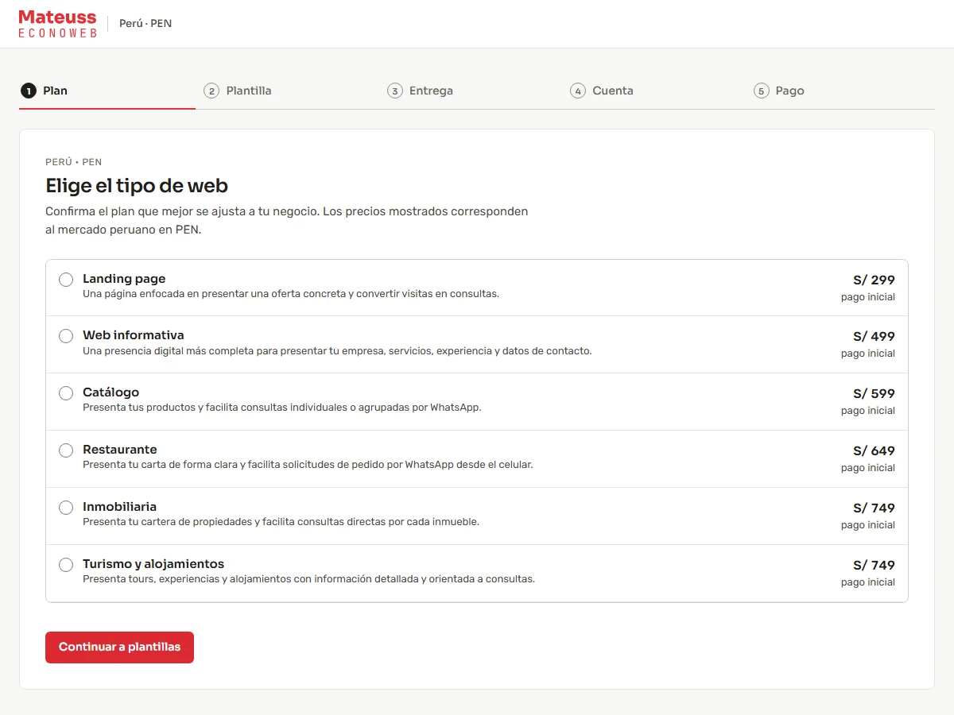Click the Mateuss Econoweb logo

(x=57, y=24)
